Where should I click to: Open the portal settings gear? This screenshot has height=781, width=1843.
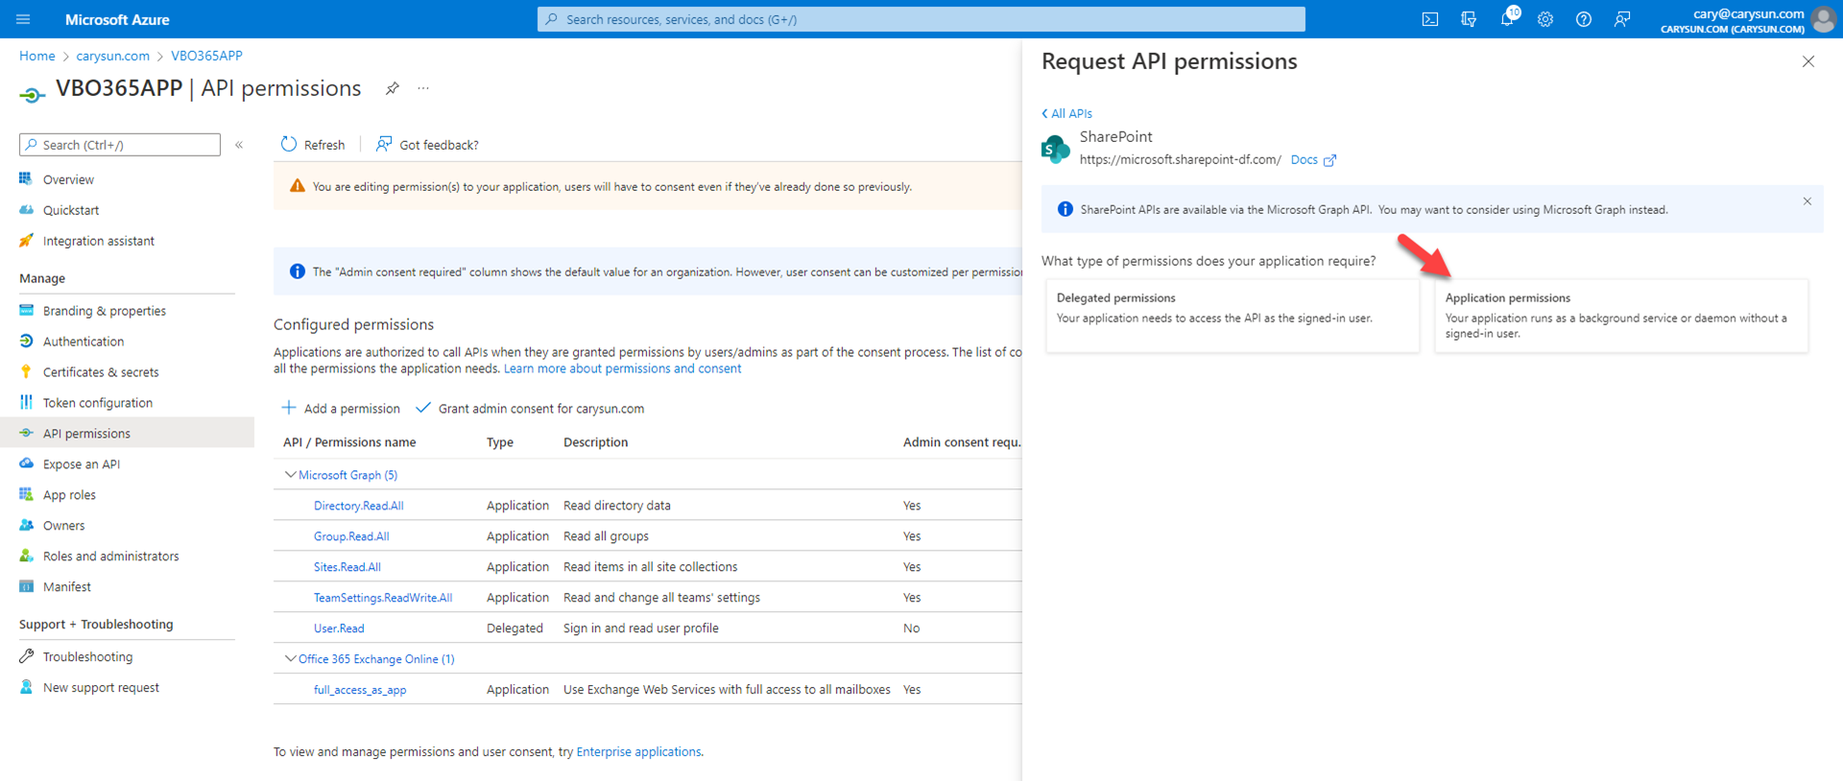click(x=1545, y=19)
